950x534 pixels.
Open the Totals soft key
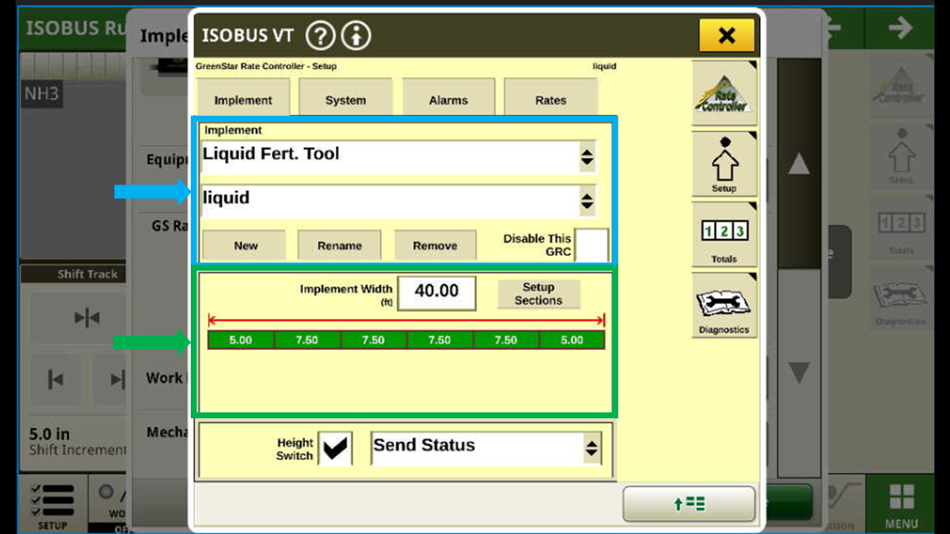point(724,234)
